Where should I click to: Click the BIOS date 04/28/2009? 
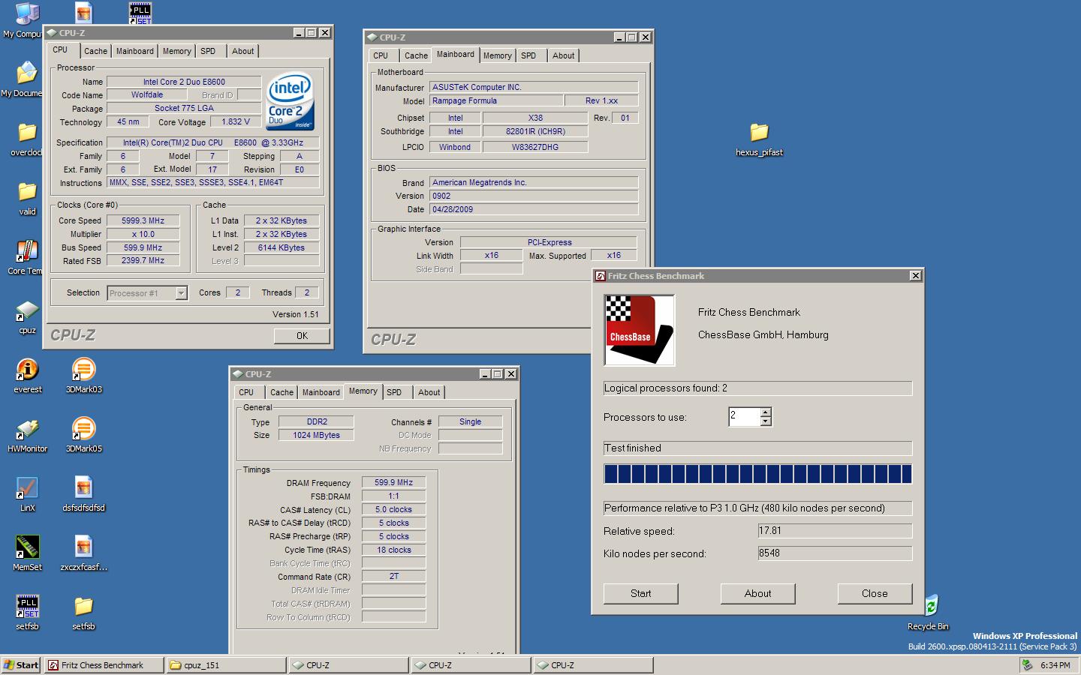pos(533,209)
